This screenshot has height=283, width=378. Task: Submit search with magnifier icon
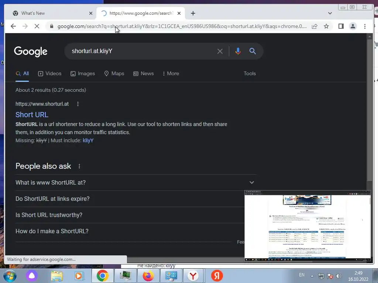tap(252, 51)
